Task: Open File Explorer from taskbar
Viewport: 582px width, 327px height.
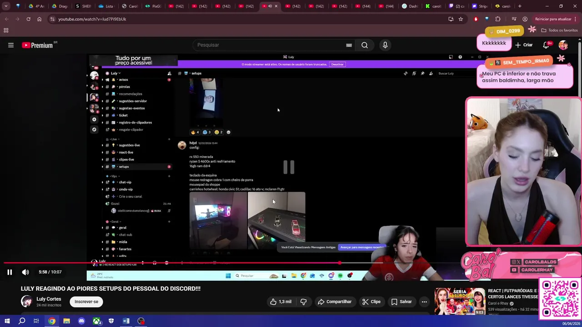Action: (x=66, y=321)
